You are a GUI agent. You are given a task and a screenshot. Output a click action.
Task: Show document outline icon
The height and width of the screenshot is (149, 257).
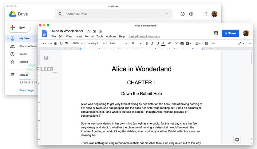46,58
